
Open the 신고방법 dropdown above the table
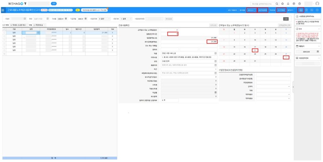[x=19, y=25]
